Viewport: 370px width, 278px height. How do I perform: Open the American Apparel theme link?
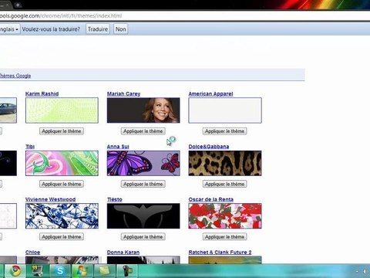click(x=210, y=93)
